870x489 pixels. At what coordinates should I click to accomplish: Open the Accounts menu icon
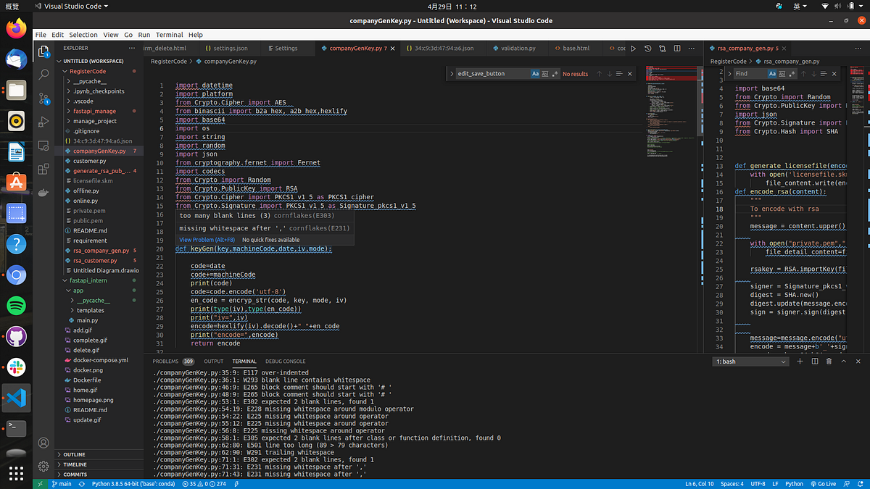point(43,443)
